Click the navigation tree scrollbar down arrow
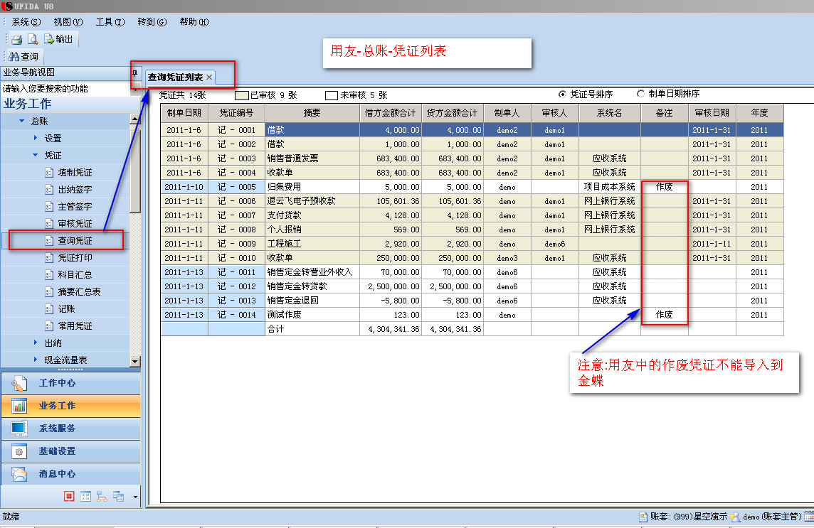The image size is (814, 528). [x=134, y=361]
